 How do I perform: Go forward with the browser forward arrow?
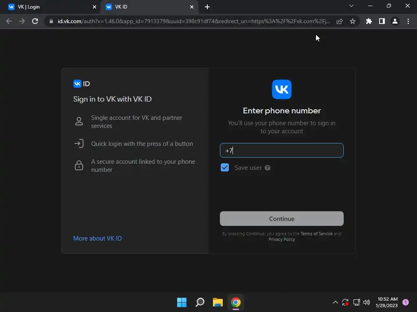pos(22,21)
